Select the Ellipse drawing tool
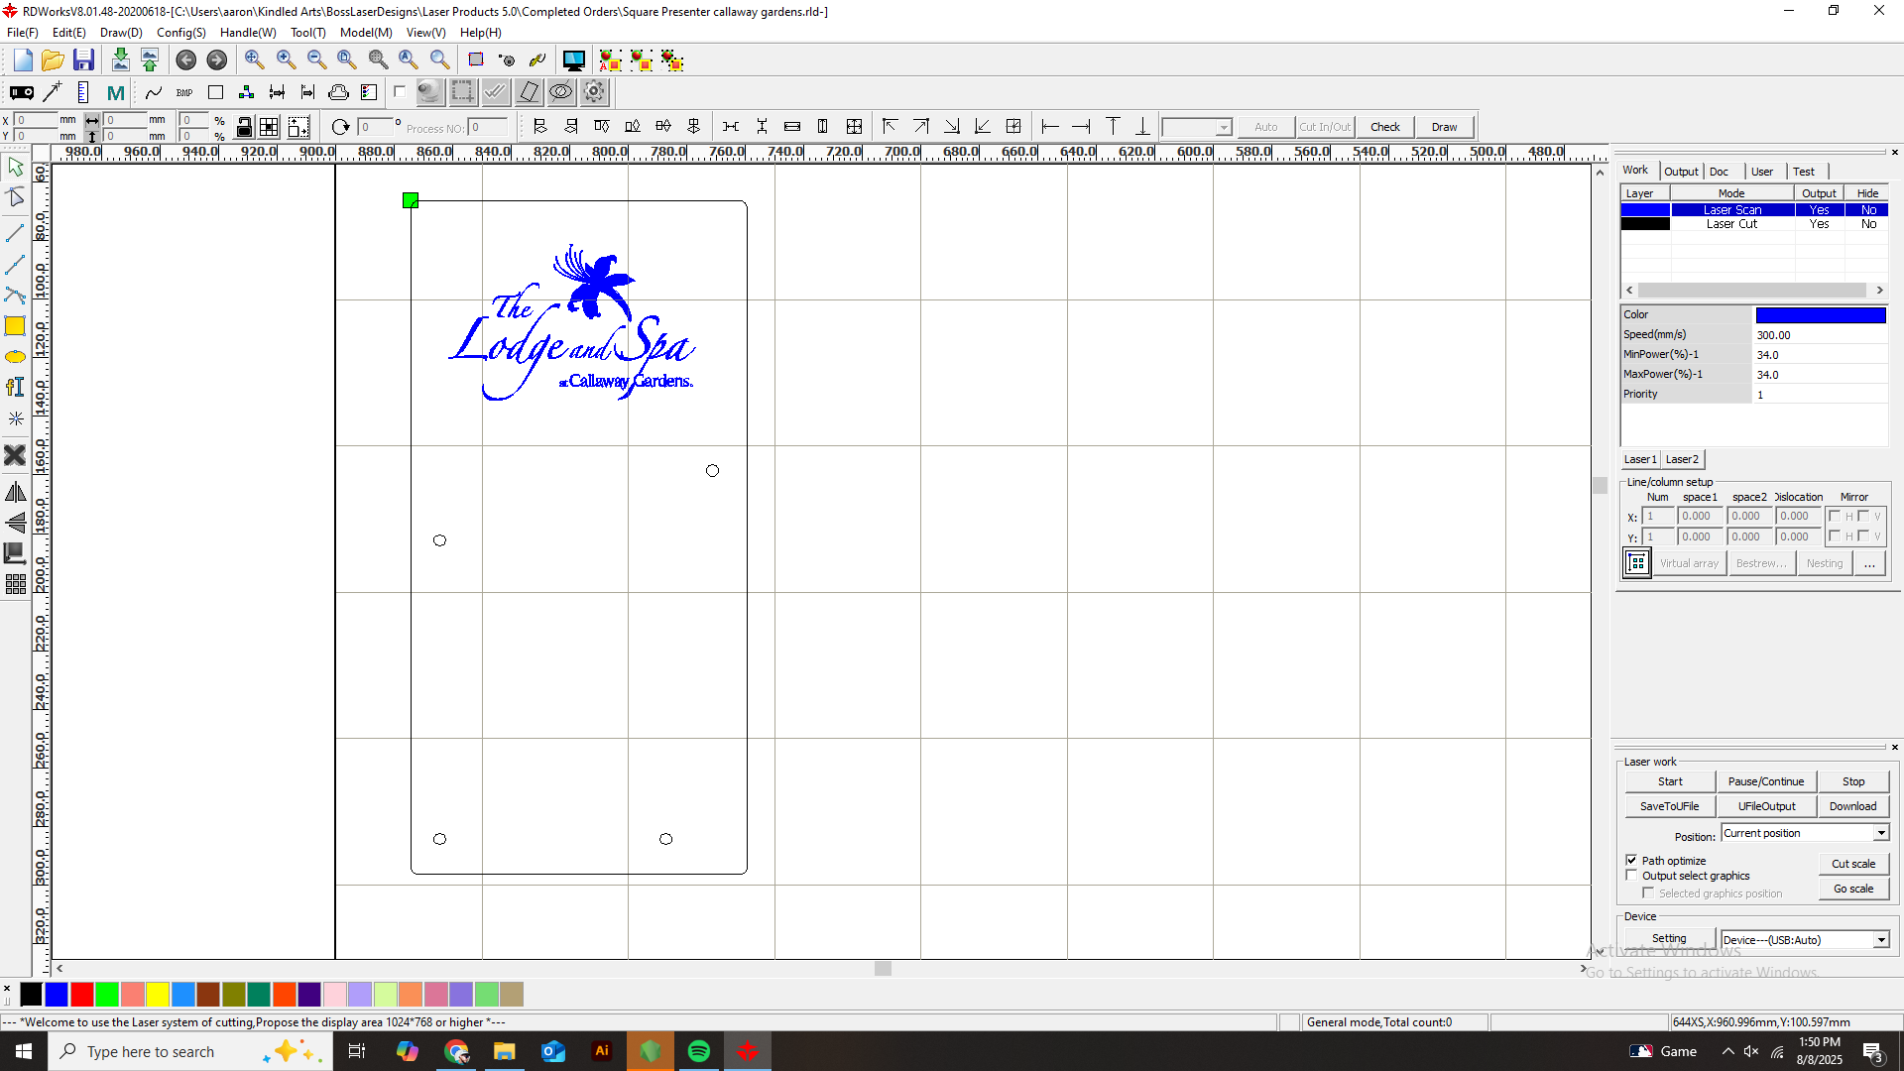 tap(15, 357)
